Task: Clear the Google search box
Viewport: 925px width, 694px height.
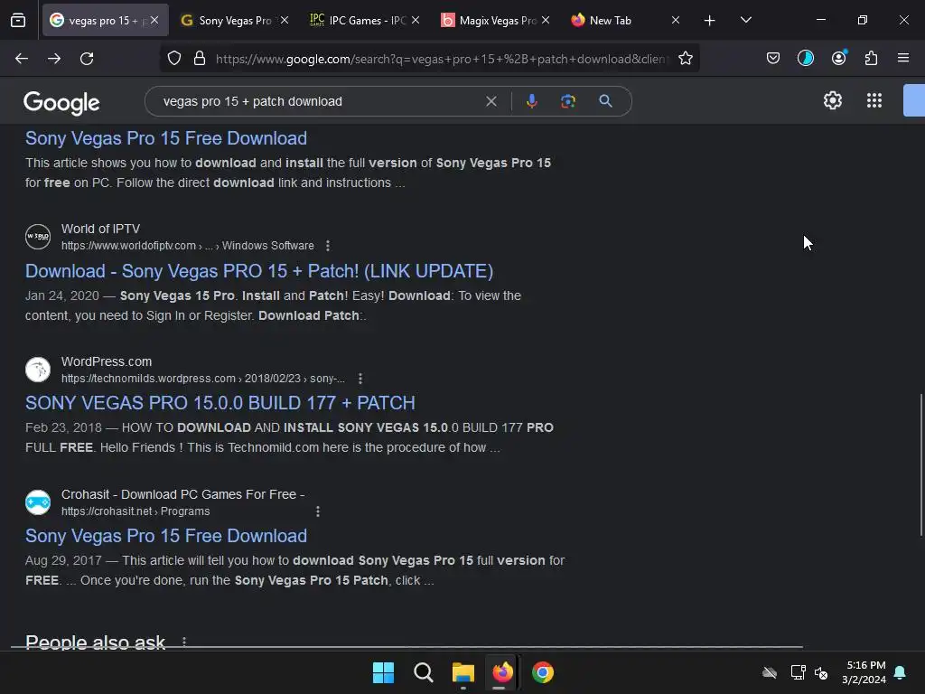Action: pyautogui.click(x=491, y=101)
